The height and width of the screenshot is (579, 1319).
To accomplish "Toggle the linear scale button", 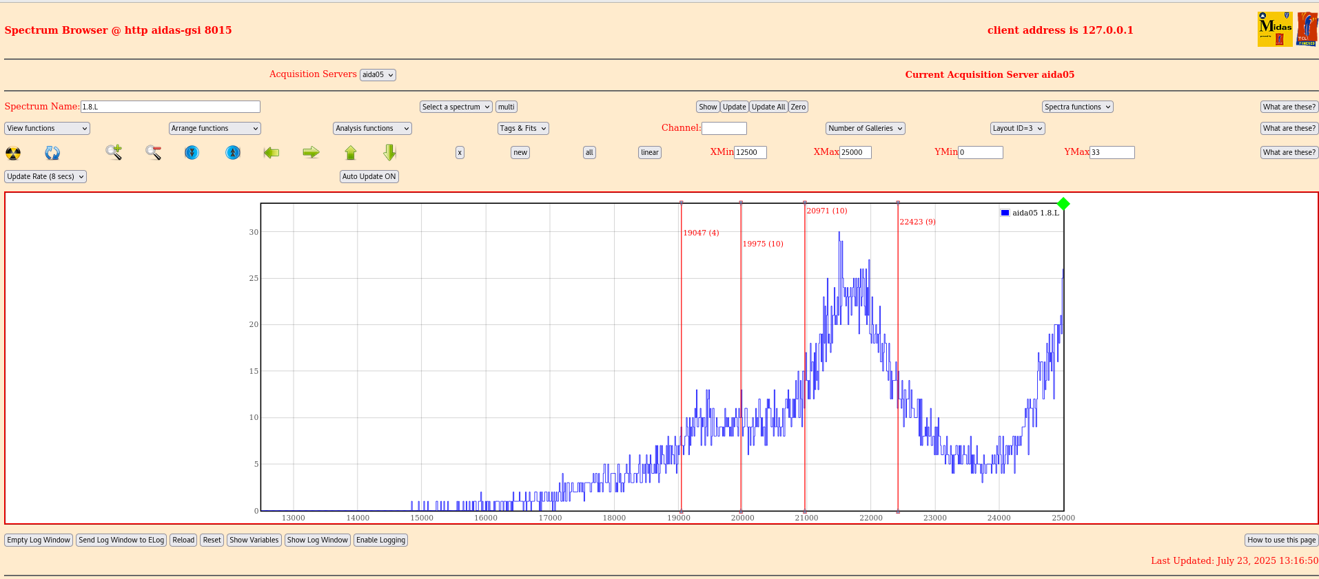I will pyautogui.click(x=649, y=153).
